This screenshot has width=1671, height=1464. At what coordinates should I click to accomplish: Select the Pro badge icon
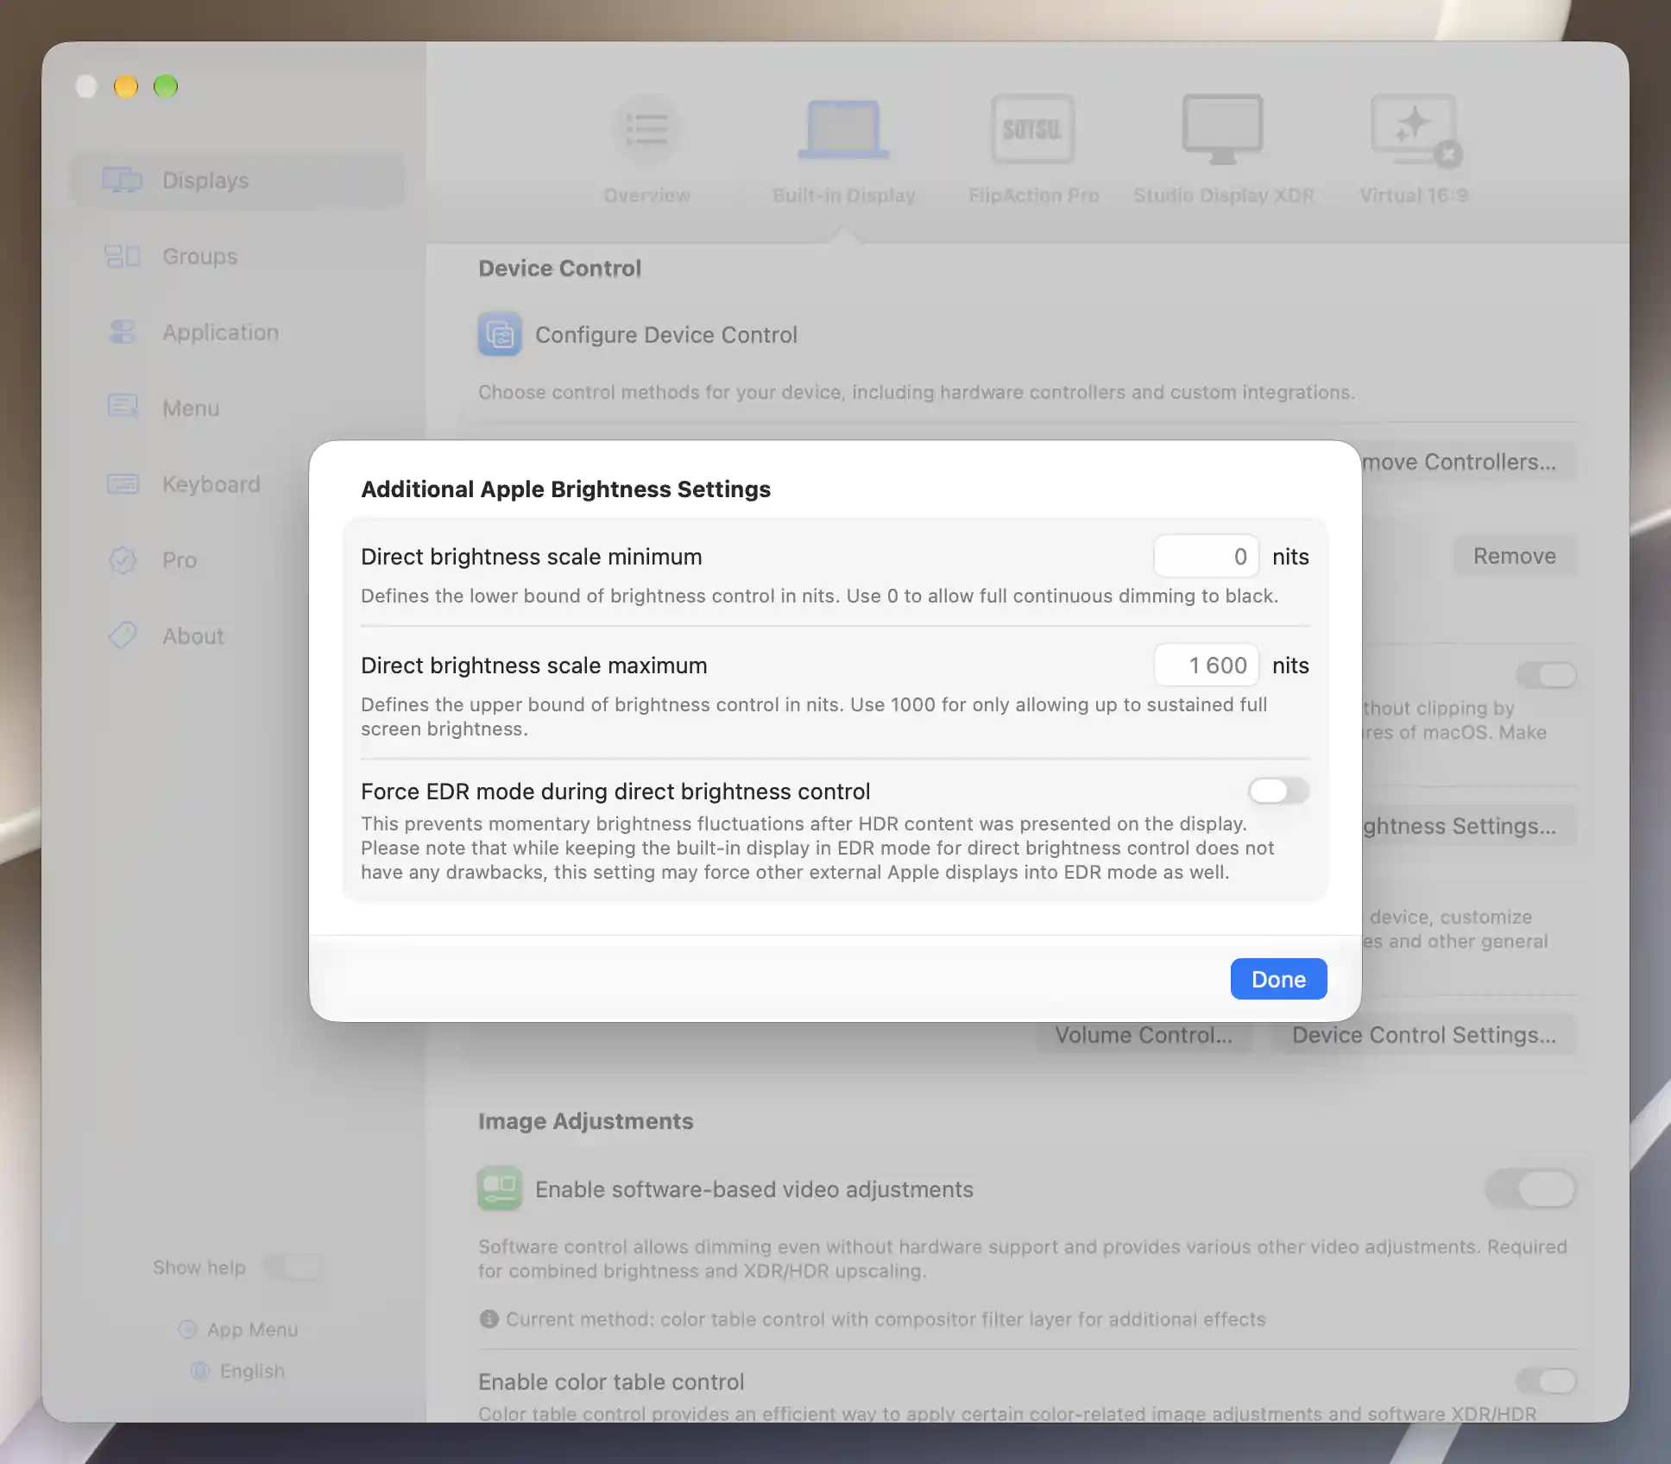(x=123, y=560)
